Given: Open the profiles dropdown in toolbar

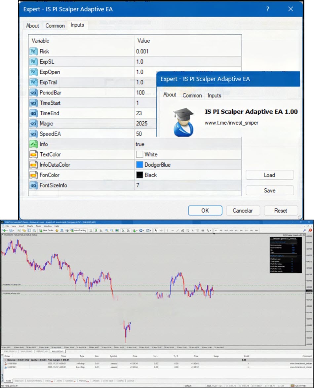Looking at the screenshot, I should tap(12, 230).
